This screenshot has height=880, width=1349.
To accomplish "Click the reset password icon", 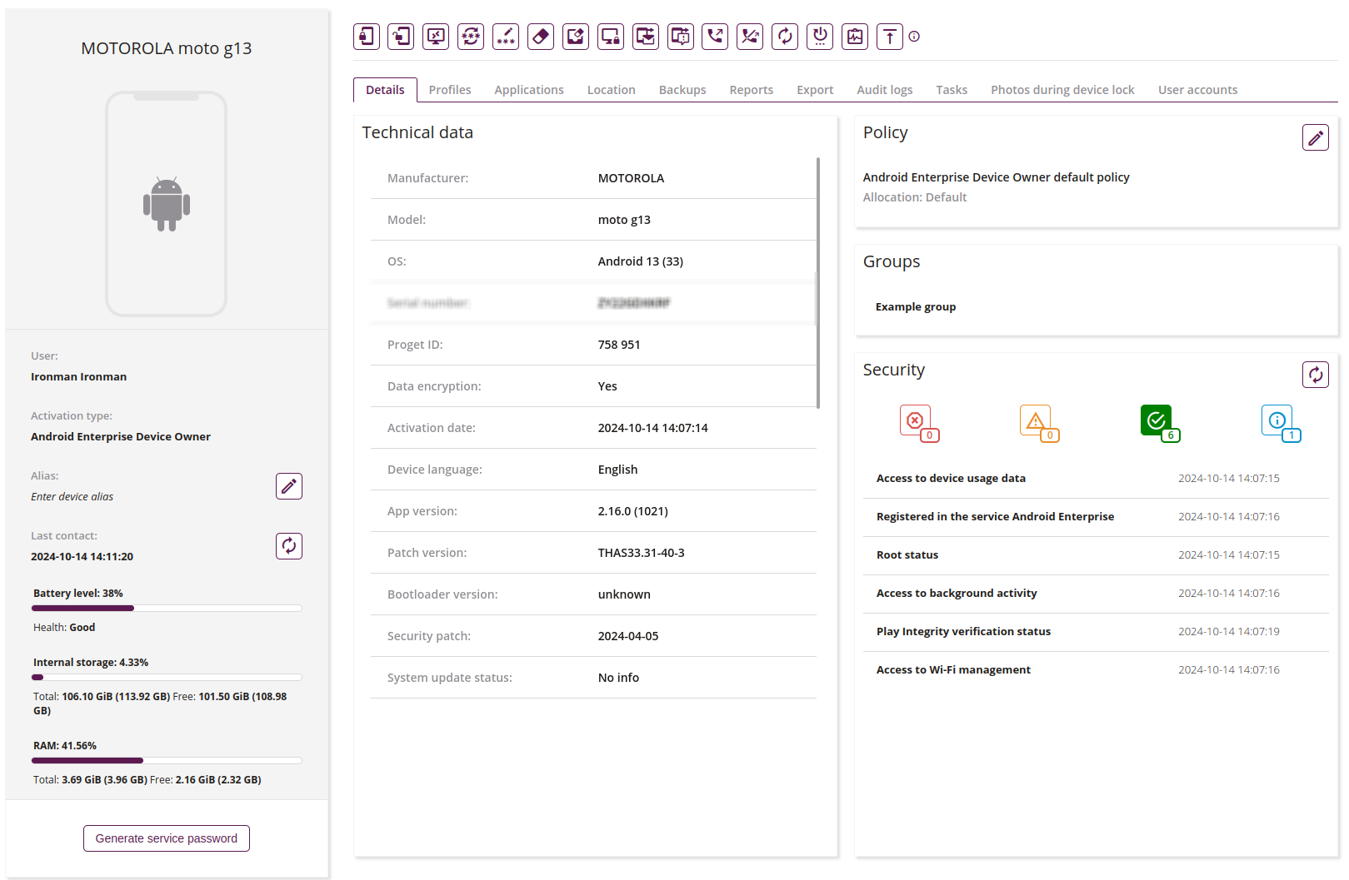I will (x=471, y=37).
